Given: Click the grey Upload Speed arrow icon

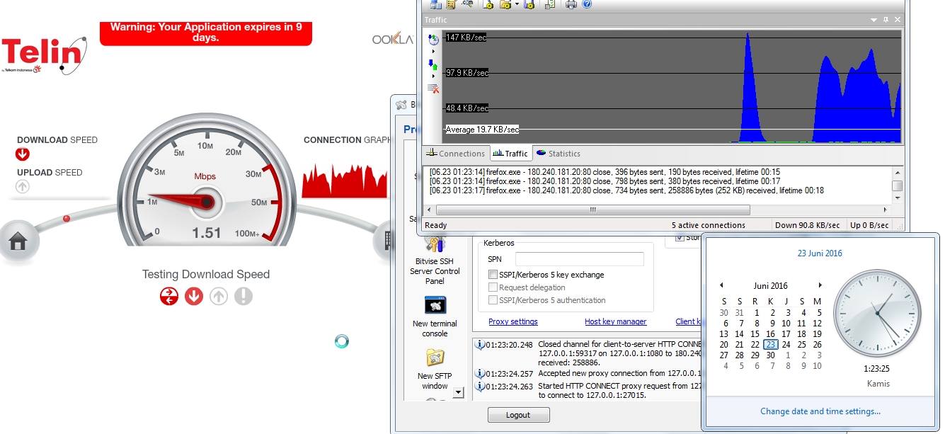Looking at the screenshot, I should (x=23, y=187).
